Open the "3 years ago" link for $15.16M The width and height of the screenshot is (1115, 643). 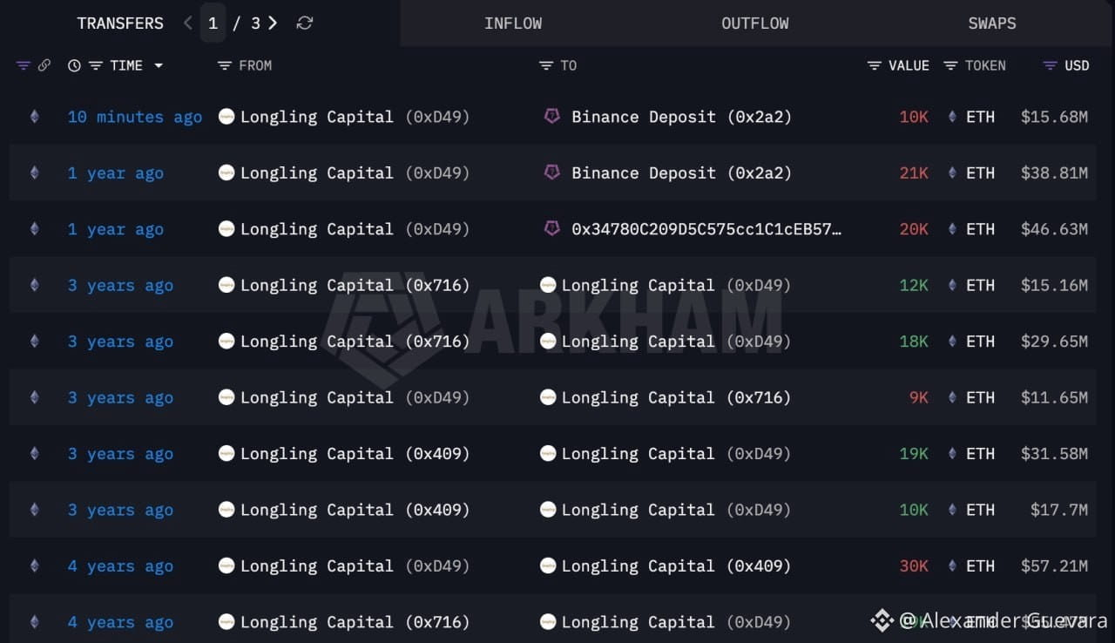[120, 285]
